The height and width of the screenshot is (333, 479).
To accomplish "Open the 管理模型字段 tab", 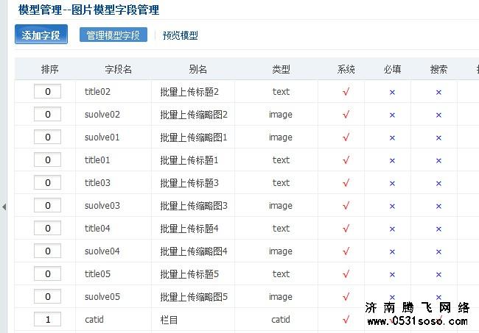I will pos(113,35).
